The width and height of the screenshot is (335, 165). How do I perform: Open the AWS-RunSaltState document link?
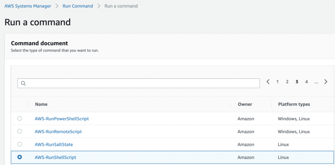tap(54, 144)
